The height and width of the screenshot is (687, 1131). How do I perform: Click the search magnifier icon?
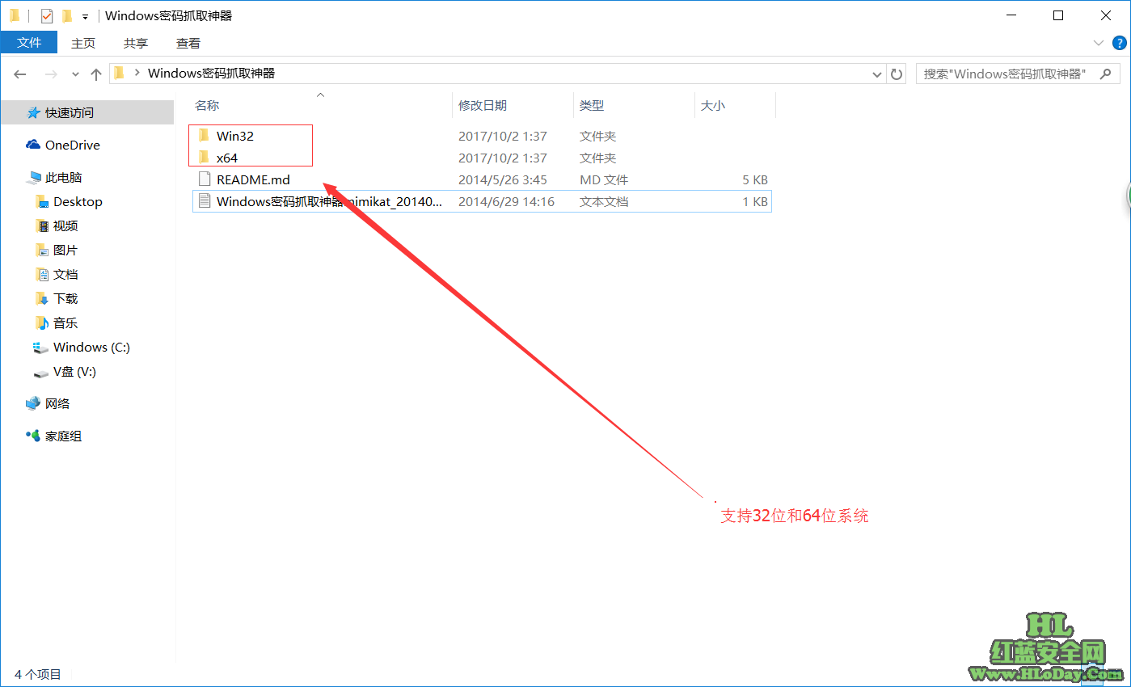[x=1105, y=74]
